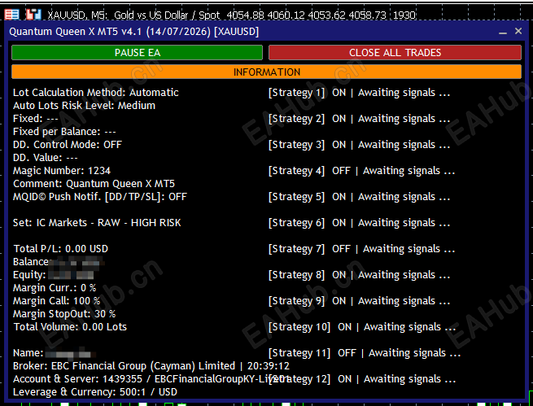Viewport: 533px width, 406px height.
Task: Select the Strategy 7 OFF line
Action: coord(361,249)
